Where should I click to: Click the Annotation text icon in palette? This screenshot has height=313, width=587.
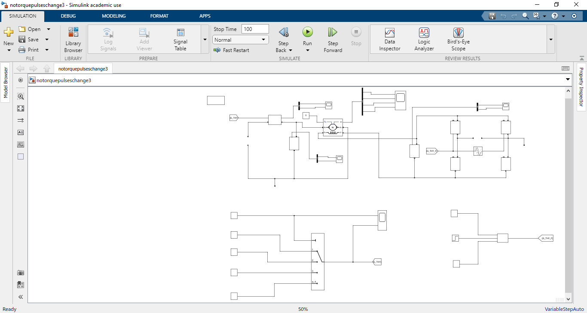pyautogui.click(x=21, y=132)
